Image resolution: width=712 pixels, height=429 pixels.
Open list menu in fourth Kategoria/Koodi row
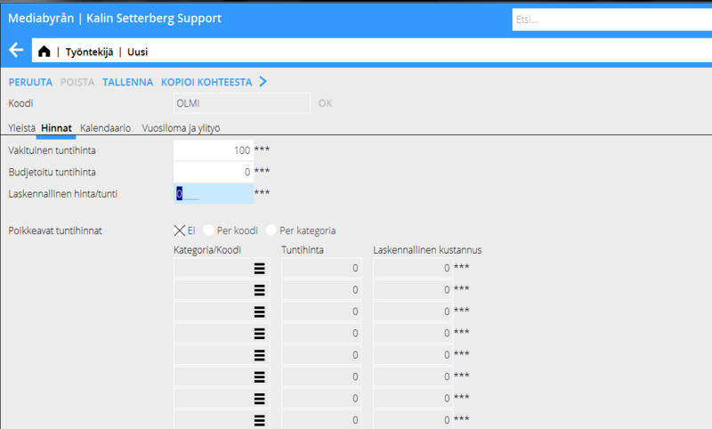coord(259,334)
